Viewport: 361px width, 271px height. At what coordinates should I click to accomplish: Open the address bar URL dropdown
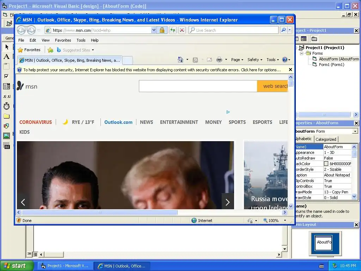(x=154, y=30)
